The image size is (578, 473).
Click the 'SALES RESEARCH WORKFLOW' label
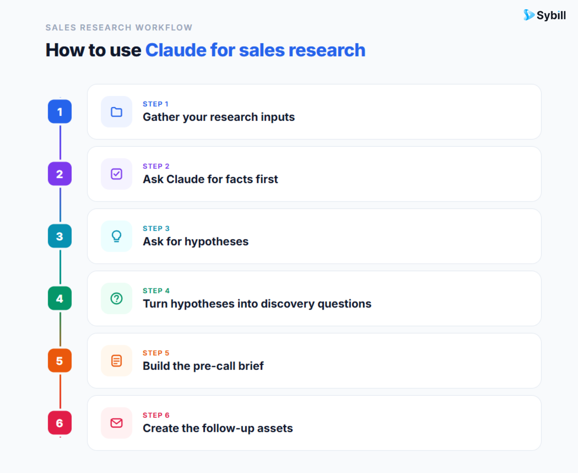click(x=119, y=28)
